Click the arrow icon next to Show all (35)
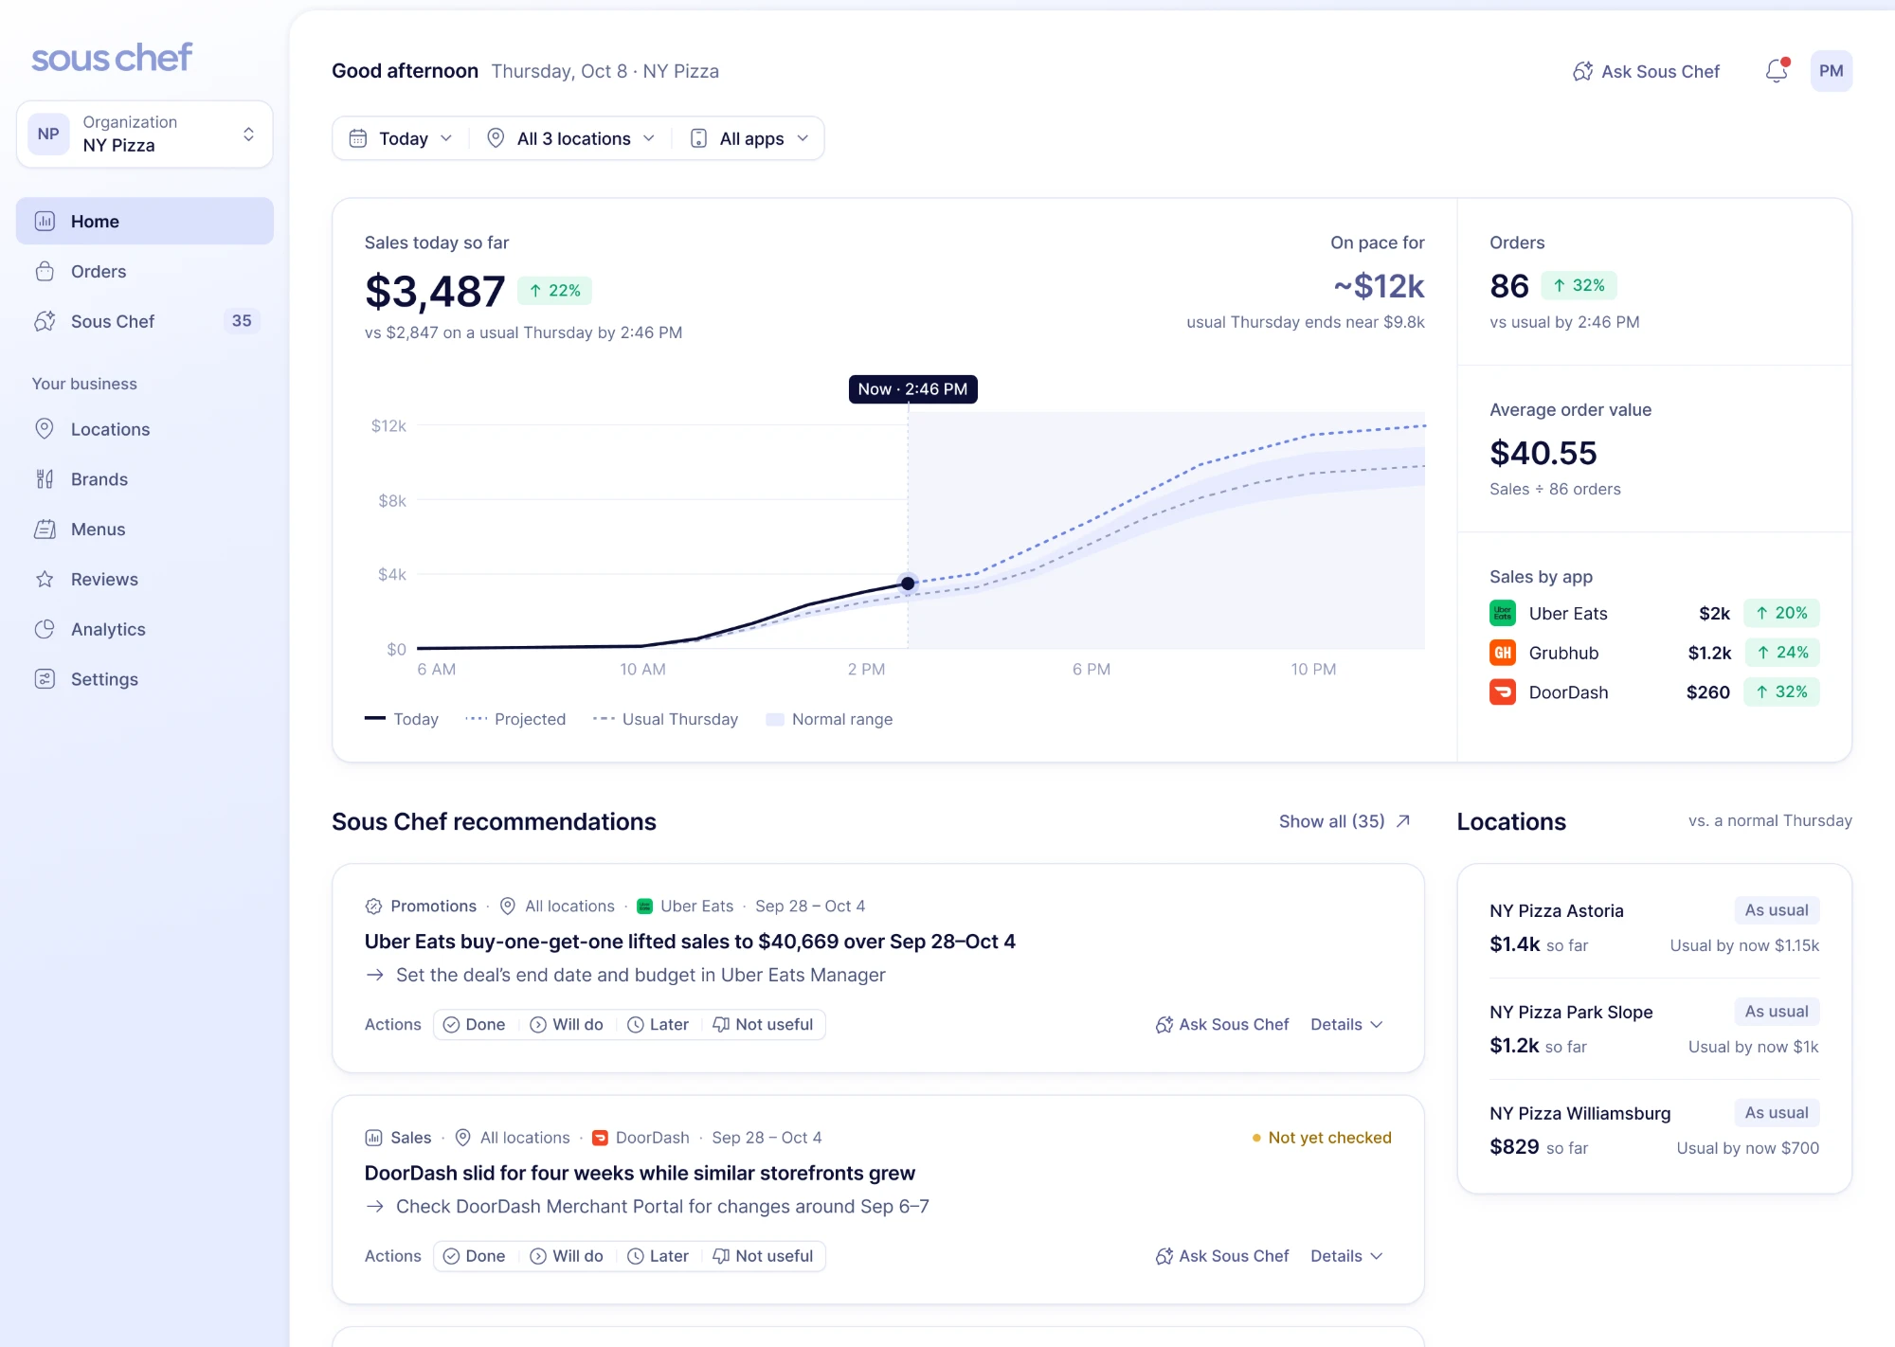 [1403, 821]
